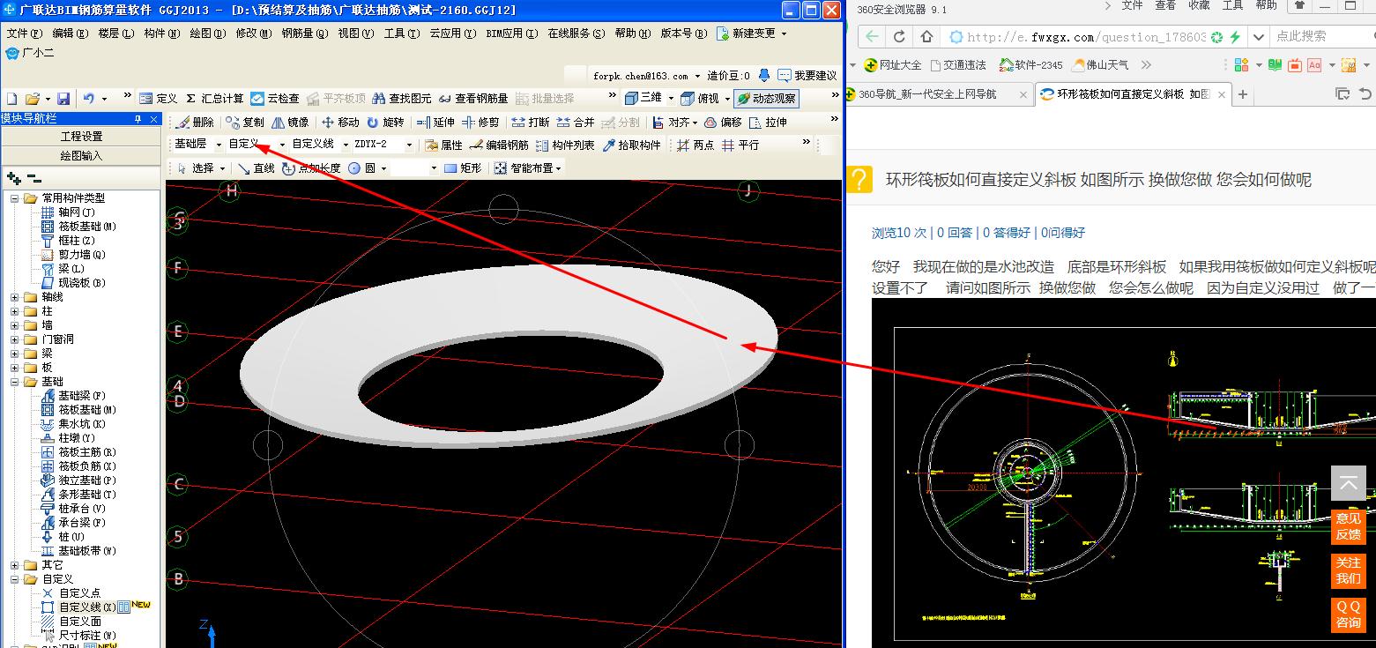Open the ZDYX-2 component dropdown
Viewport: 1376px width, 648px height.
point(409,145)
